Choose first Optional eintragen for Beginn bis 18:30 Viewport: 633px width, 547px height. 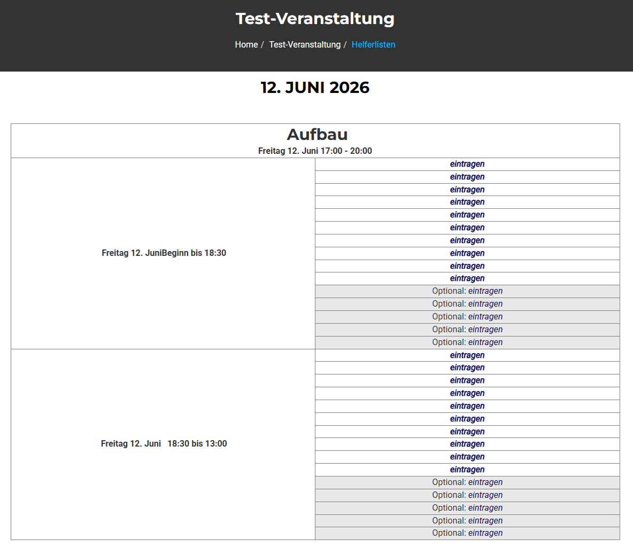pos(485,291)
